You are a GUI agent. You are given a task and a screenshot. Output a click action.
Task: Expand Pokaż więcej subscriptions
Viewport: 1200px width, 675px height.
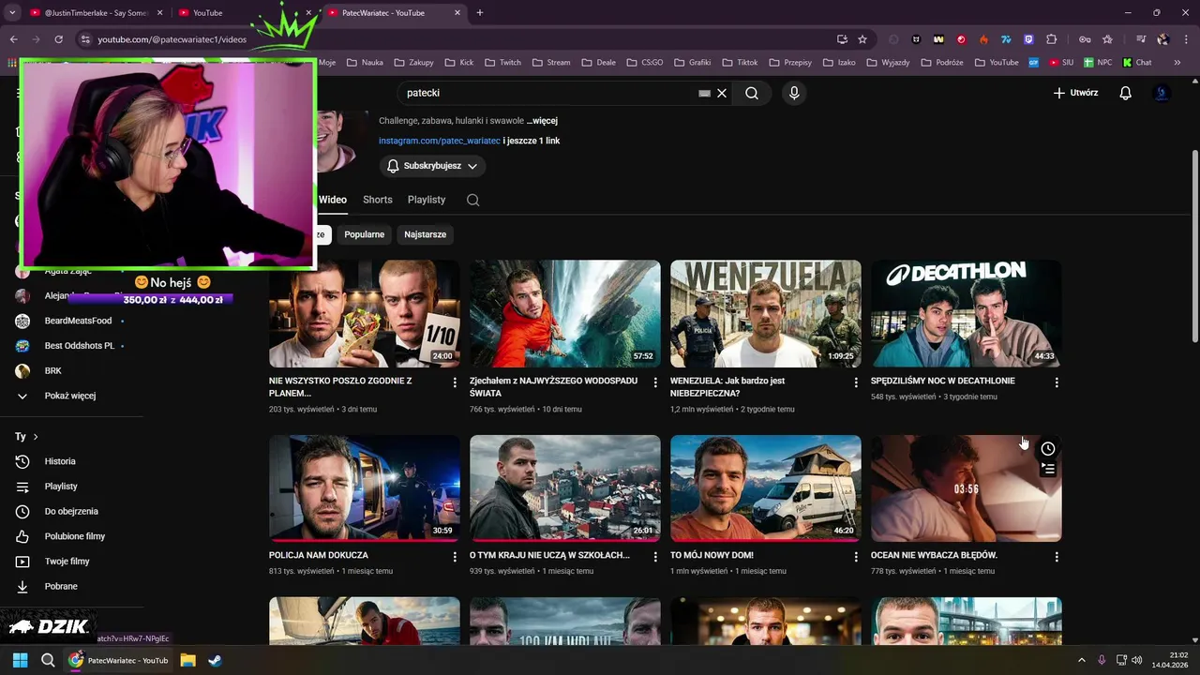tap(70, 396)
